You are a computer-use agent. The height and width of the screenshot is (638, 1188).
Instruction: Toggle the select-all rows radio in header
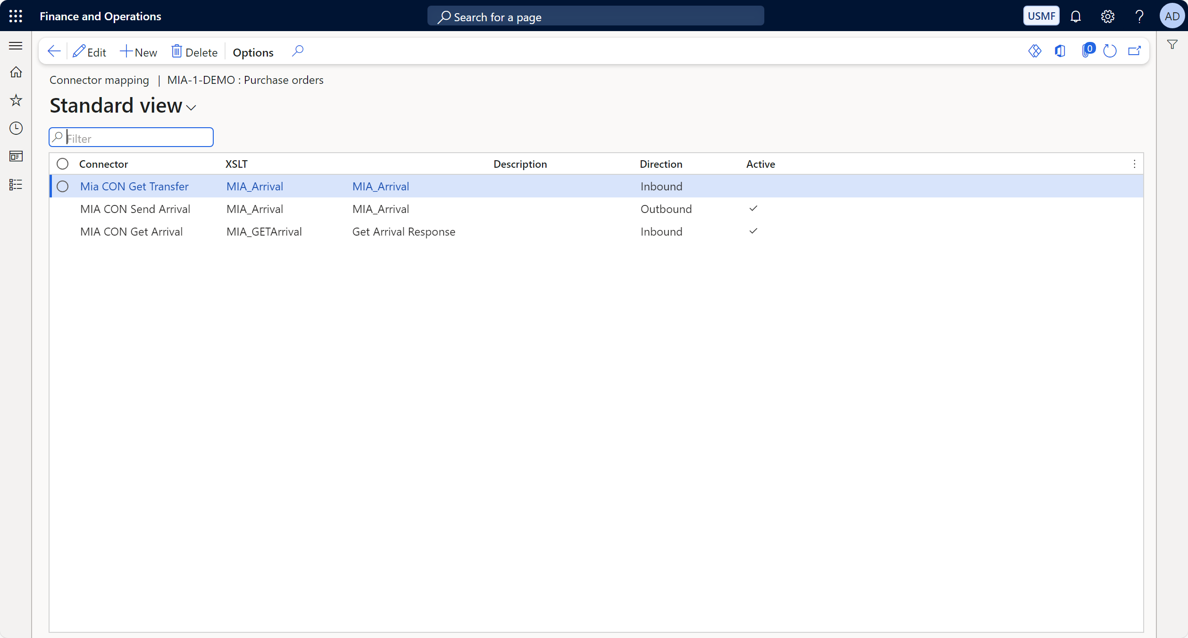[62, 164]
